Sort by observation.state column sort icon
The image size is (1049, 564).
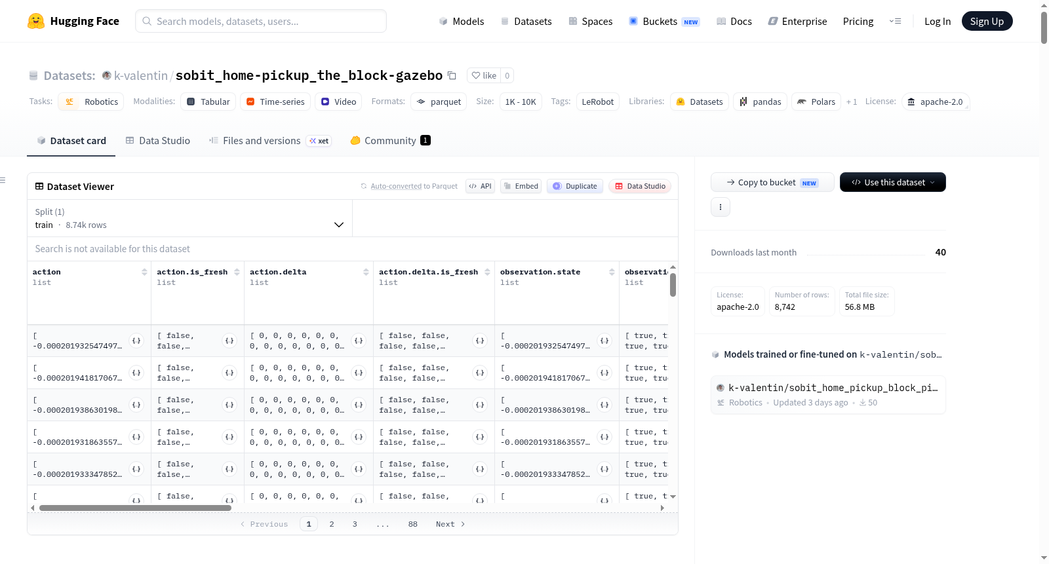(x=612, y=272)
